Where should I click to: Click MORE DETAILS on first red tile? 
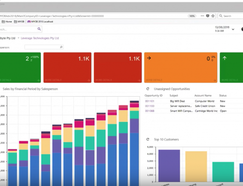click(53, 80)
